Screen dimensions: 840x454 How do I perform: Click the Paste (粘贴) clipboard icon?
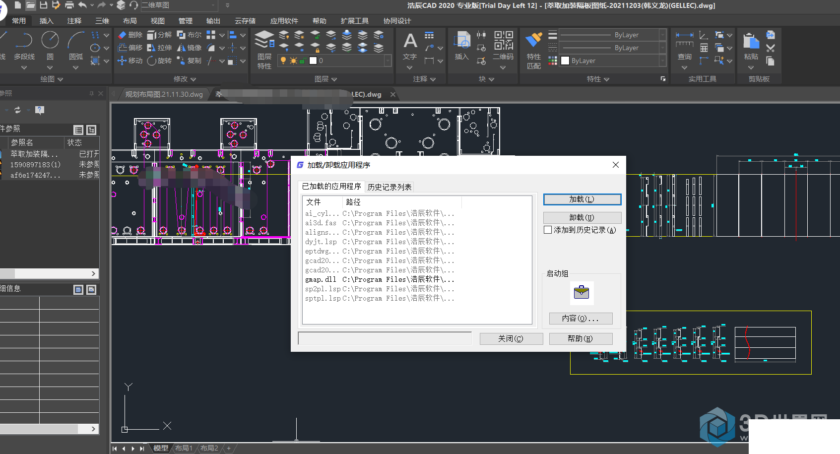(x=751, y=47)
